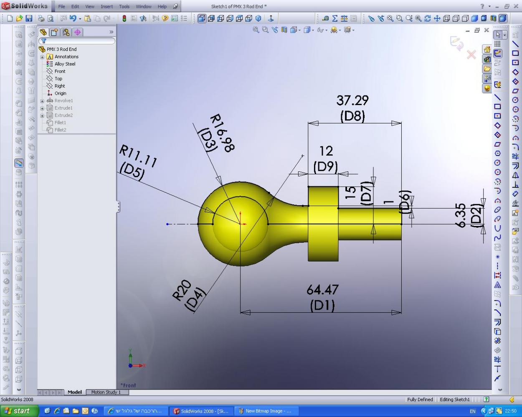Viewport: 522px width, 417px height.
Task: Click the Mass Properties scales icon
Action: click(x=344, y=18)
